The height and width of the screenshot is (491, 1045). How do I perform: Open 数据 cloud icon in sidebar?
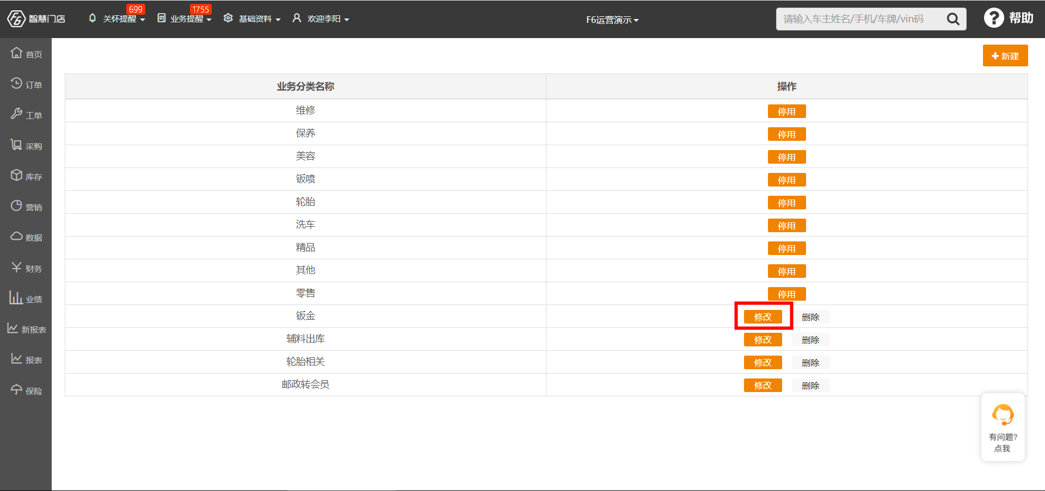click(x=17, y=236)
